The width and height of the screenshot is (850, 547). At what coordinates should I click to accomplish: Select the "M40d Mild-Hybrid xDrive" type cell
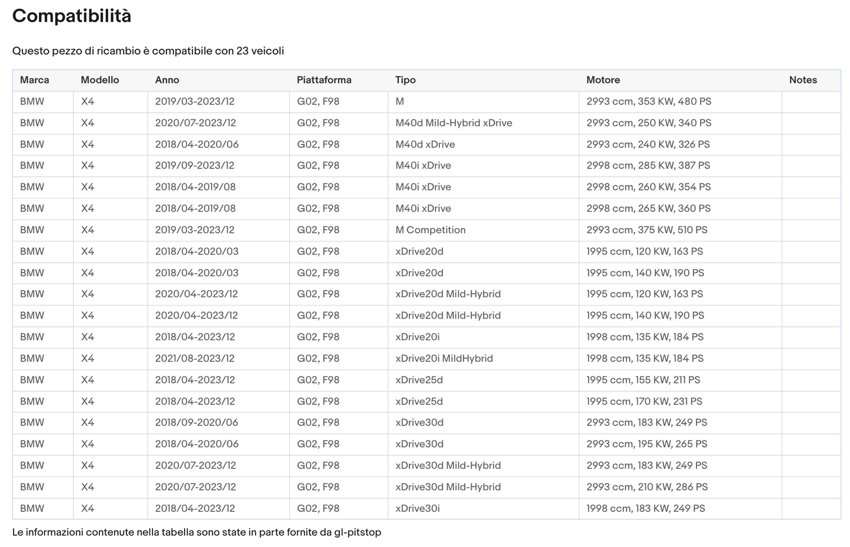(x=454, y=123)
